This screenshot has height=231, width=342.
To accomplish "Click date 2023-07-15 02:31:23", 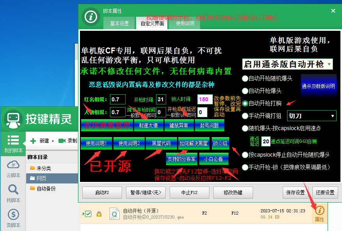I will click(283, 211).
